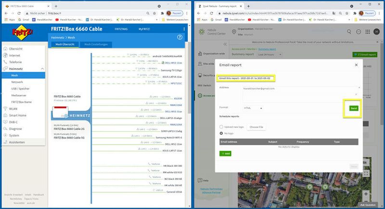Image resolution: width=385 pixels, height=209 pixels.
Task: Add a scheduled report
Action: tap(225, 154)
